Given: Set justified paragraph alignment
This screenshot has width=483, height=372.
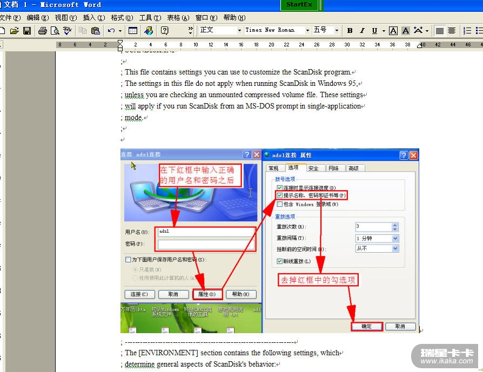Looking at the screenshot, I should [440, 30].
